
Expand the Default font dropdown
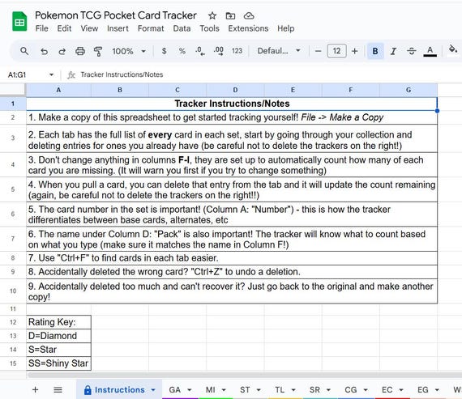click(279, 51)
